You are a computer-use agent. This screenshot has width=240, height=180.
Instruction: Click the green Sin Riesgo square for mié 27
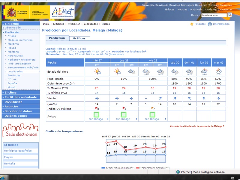[x=96, y=115]
